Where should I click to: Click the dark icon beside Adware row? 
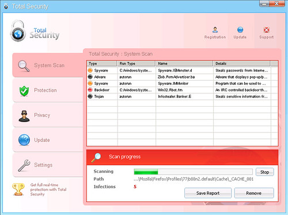[x=90, y=77]
